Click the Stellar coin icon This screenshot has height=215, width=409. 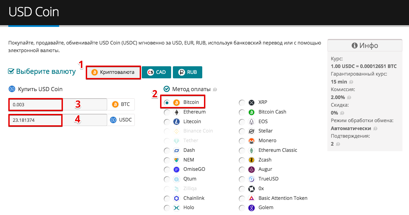[251, 131]
